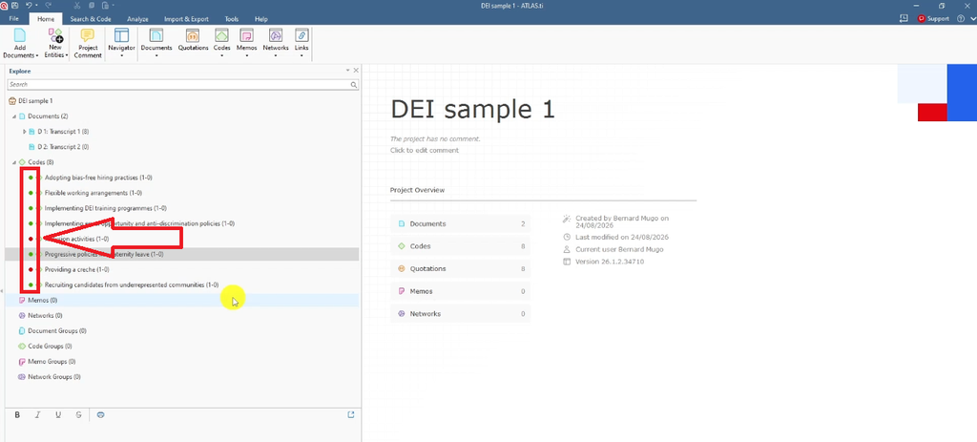977x442 pixels.
Task: Open the Quotations manager icon
Action: (x=193, y=36)
